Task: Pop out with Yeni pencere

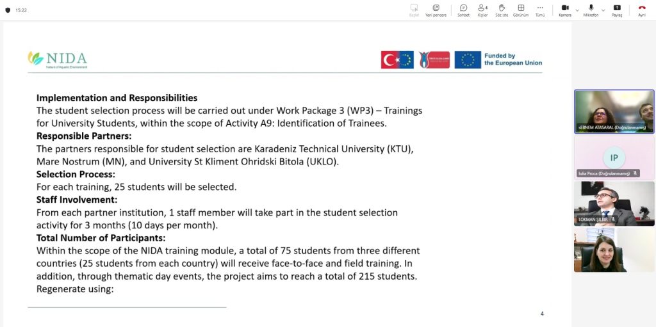Action: (x=436, y=10)
